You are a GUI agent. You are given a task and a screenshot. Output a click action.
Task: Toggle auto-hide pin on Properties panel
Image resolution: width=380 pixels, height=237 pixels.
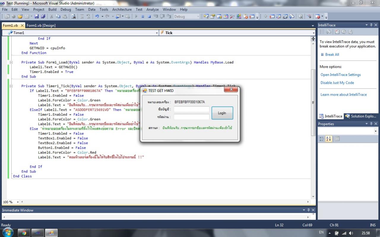pyautogui.click(x=371, y=124)
